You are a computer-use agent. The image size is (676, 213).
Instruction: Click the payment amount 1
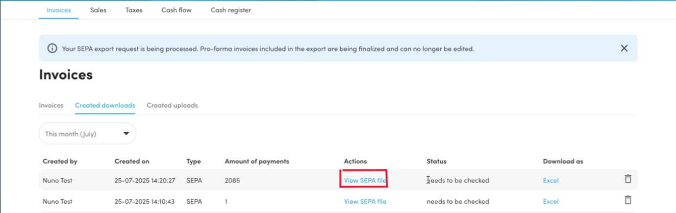pos(226,202)
